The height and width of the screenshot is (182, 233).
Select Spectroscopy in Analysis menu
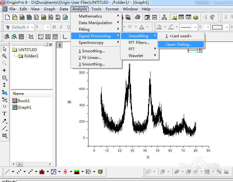pyautogui.click(x=96, y=43)
